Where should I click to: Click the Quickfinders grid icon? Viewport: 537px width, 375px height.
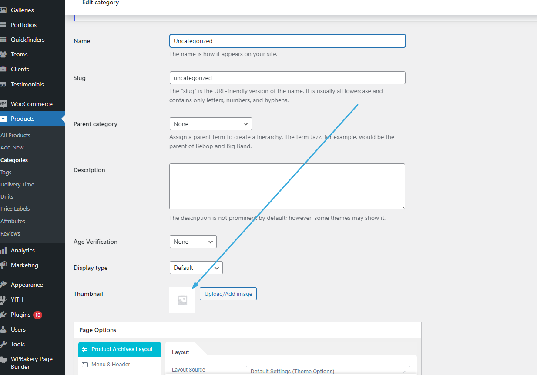[3, 40]
